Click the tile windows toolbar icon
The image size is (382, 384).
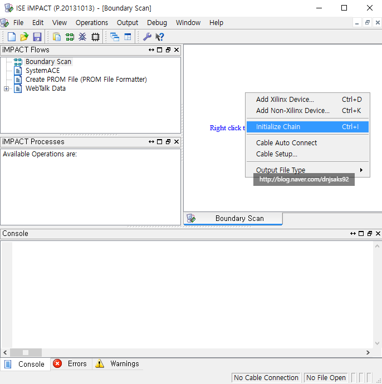tap(128, 37)
